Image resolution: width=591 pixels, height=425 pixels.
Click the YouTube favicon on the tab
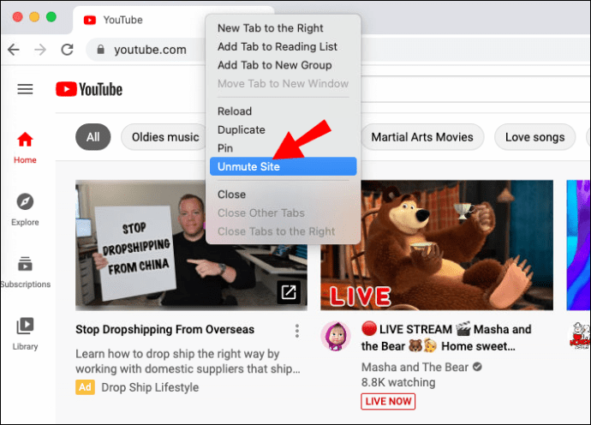(90, 20)
